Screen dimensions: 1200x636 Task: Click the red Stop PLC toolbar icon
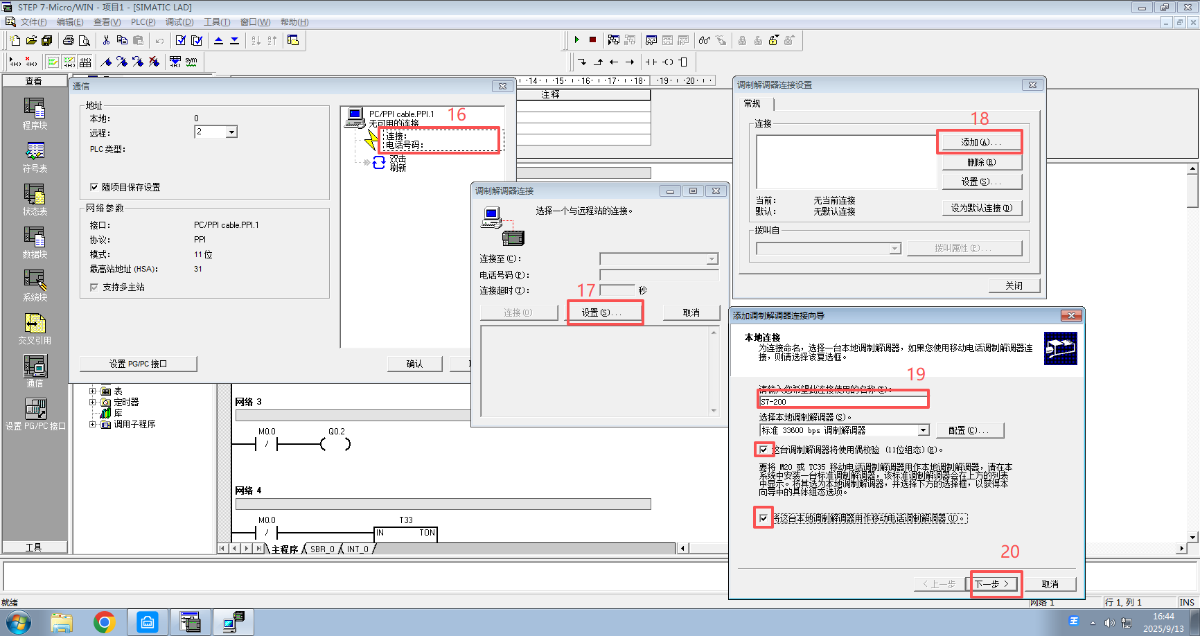[592, 40]
